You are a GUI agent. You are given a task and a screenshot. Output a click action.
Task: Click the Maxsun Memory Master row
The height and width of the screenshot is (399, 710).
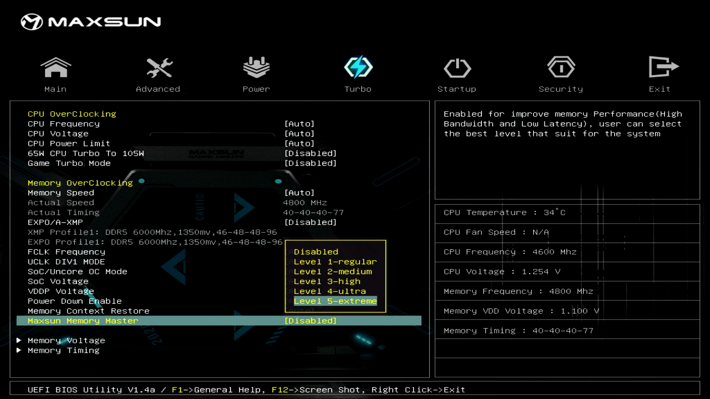tap(83, 321)
